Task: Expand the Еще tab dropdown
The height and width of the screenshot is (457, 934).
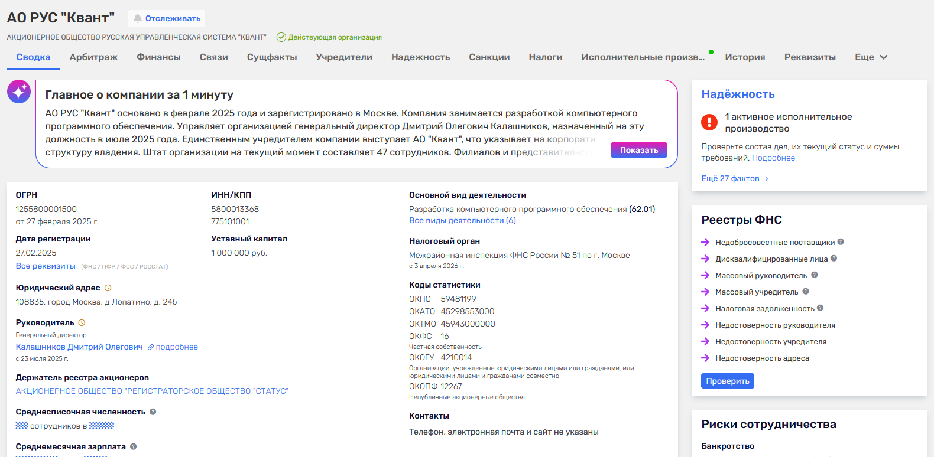Action: pyautogui.click(x=871, y=57)
